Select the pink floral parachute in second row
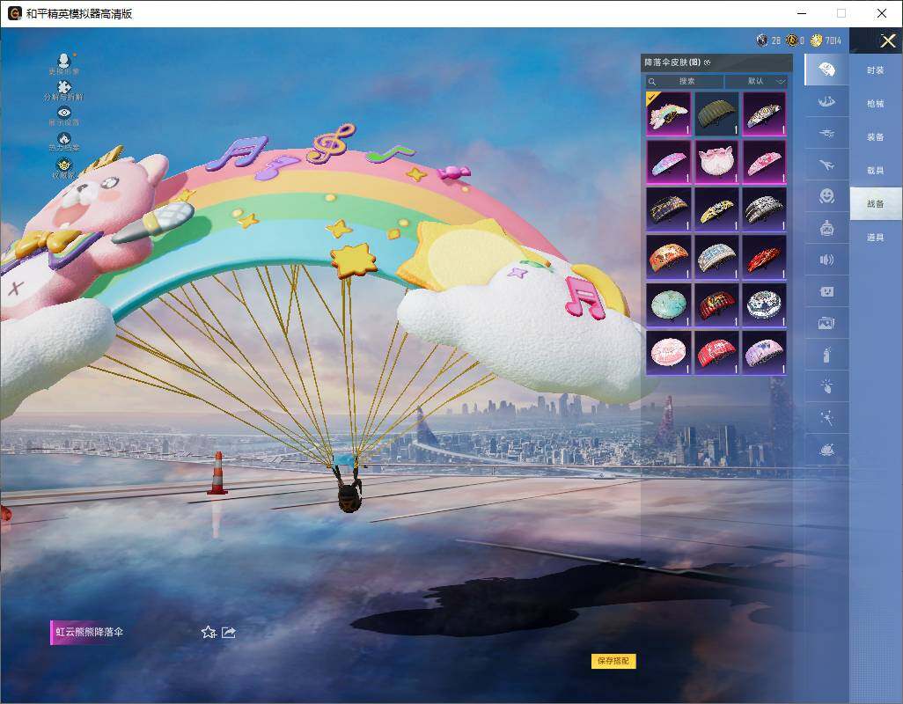This screenshot has height=704, width=903. tap(764, 162)
